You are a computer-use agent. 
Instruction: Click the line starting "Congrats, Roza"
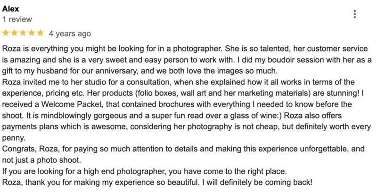click(183, 149)
